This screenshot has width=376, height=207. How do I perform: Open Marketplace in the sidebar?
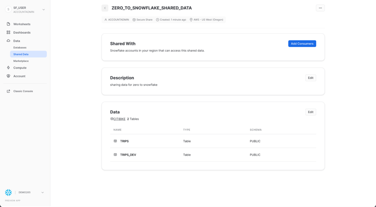pyautogui.click(x=21, y=61)
